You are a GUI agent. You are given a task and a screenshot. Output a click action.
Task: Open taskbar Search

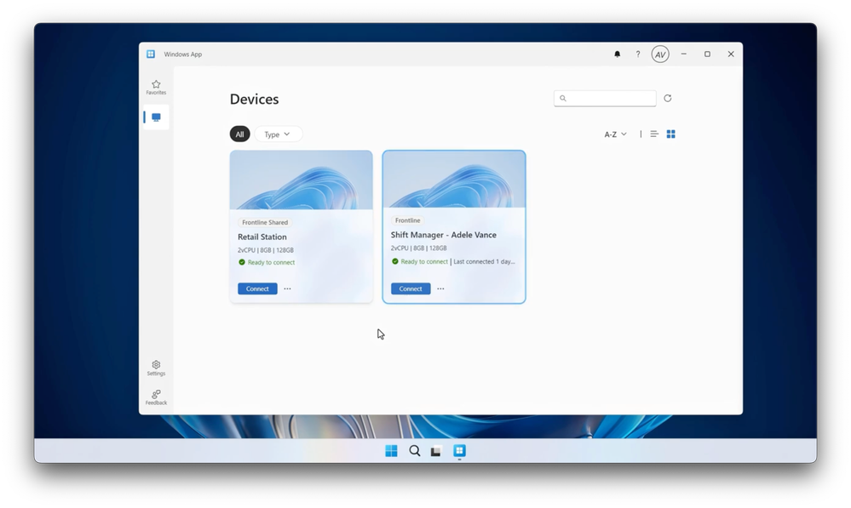[414, 450]
